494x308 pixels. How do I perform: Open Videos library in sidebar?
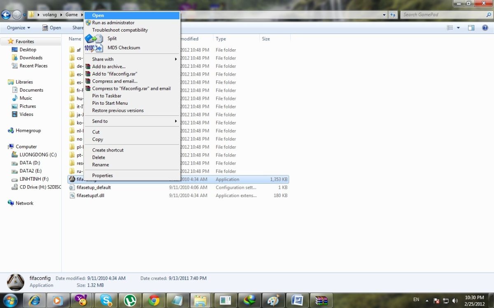[x=26, y=114]
